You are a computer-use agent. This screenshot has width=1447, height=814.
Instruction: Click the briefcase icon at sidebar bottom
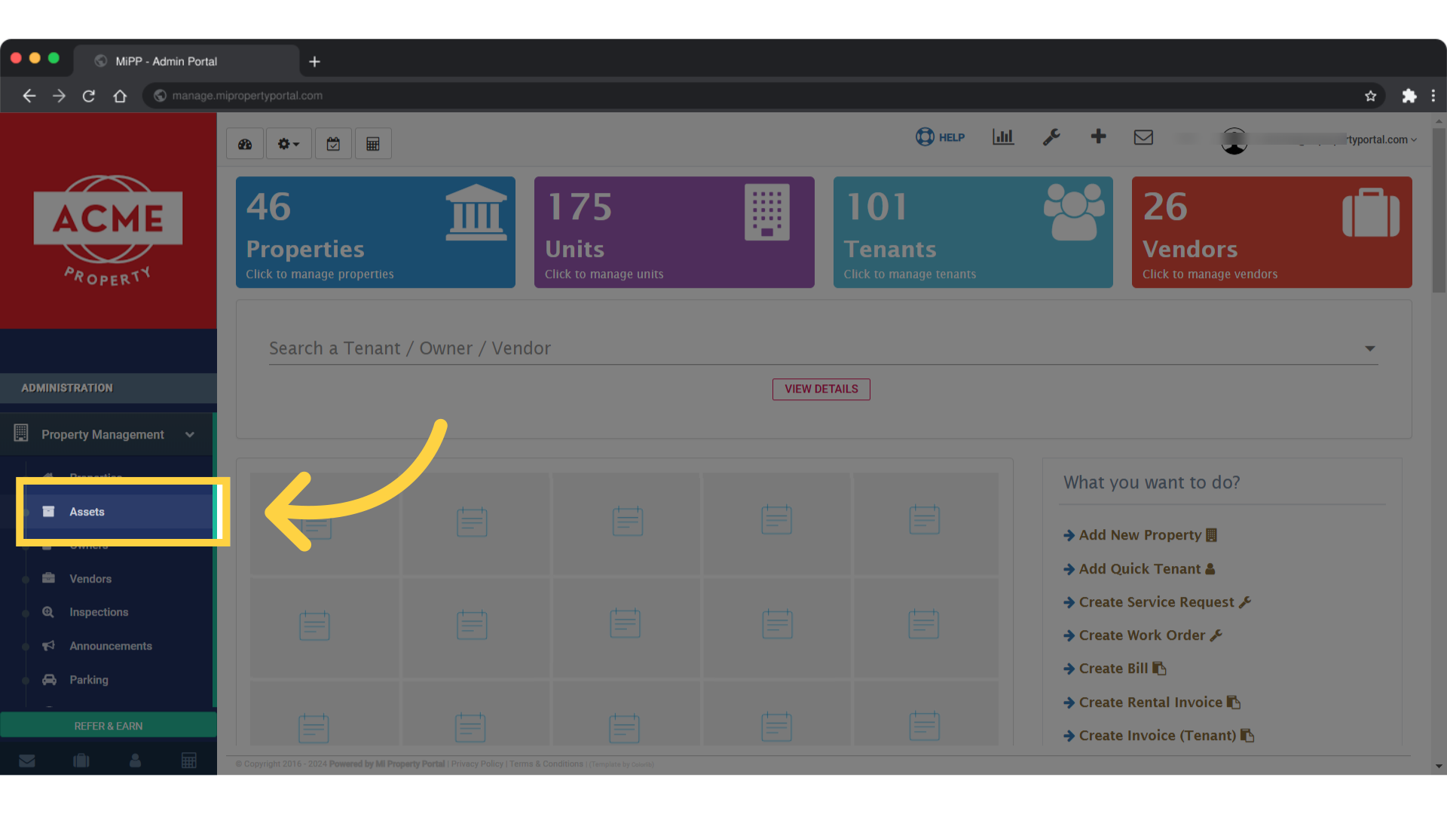(x=81, y=760)
